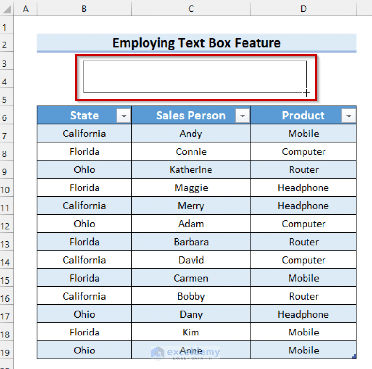Select Mobile in Andy's row
Image resolution: width=372 pixels, height=369 pixels.
[x=303, y=134]
